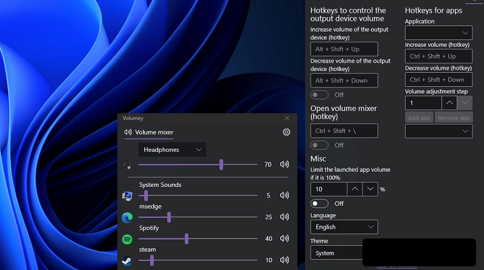Expand the Language dropdown showing English

[344, 227]
